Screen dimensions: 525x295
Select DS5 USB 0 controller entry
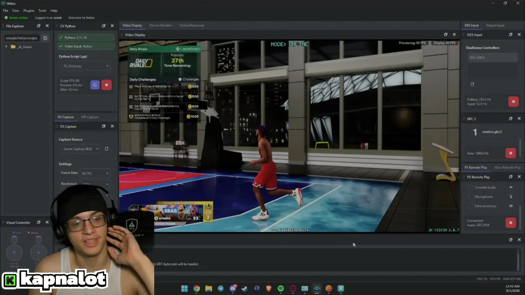click(492, 57)
